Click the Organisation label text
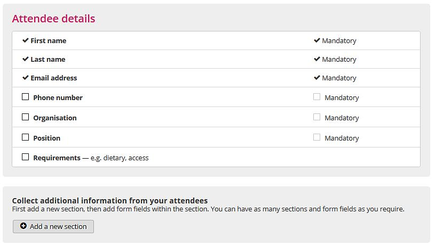 coord(55,118)
